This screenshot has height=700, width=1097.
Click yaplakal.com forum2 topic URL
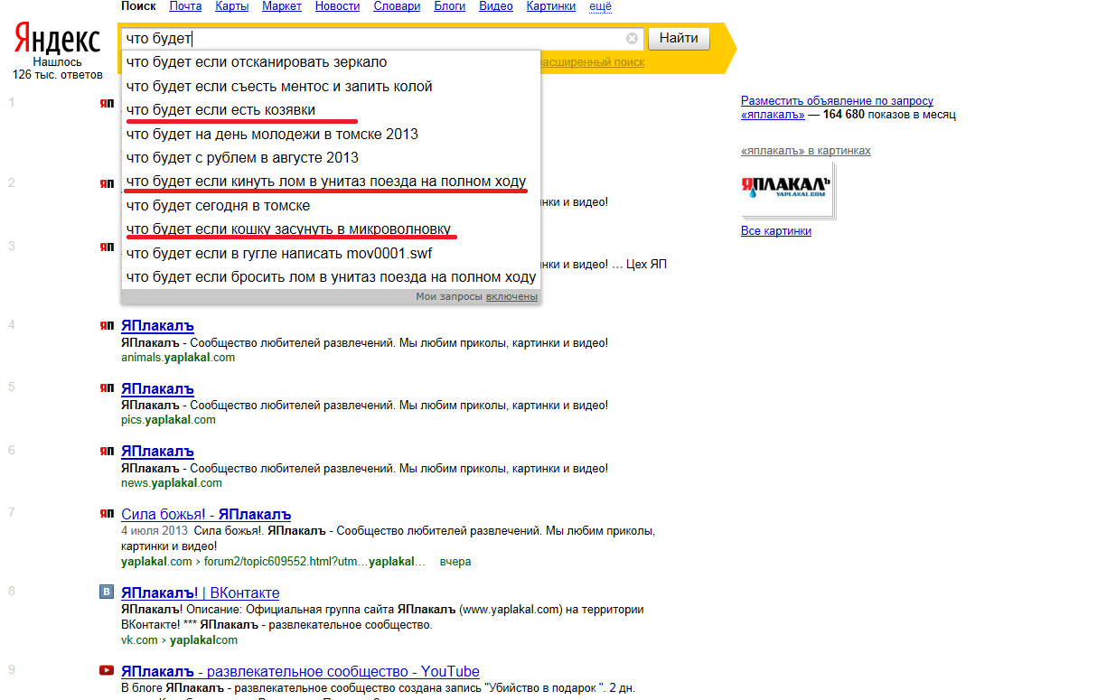[x=273, y=562]
